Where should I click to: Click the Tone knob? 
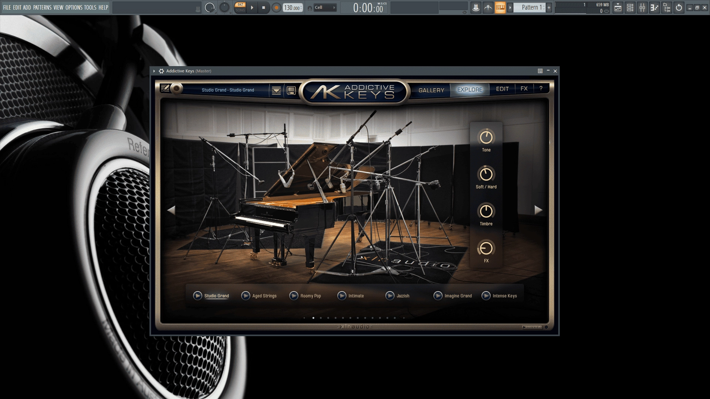click(486, 137)
